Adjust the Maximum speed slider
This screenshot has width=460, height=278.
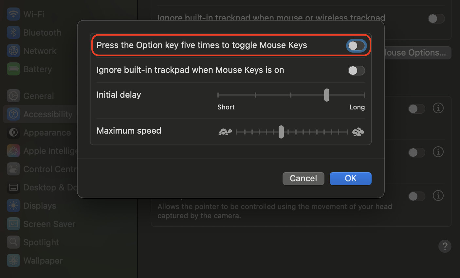tap(281, 132)
